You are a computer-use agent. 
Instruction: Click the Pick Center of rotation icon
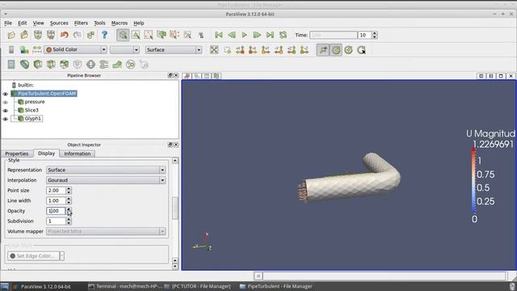[x=361, y=50]
